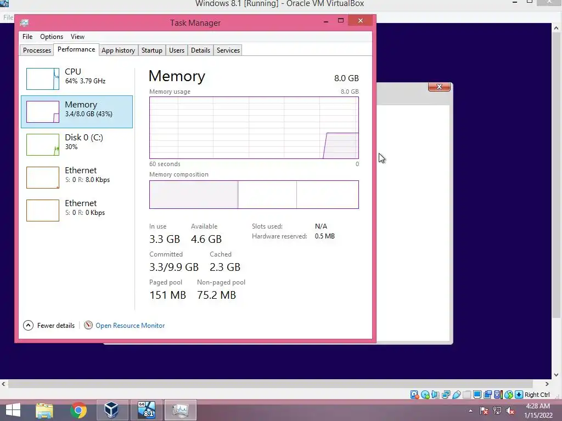562x421 pixels.
Task: Click the audio indicator in VirtualBox status bar
Action: (435, 395)
